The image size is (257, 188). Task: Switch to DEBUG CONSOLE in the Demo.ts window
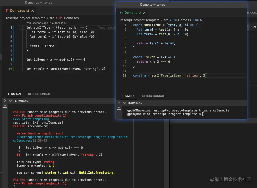point(154,96)
